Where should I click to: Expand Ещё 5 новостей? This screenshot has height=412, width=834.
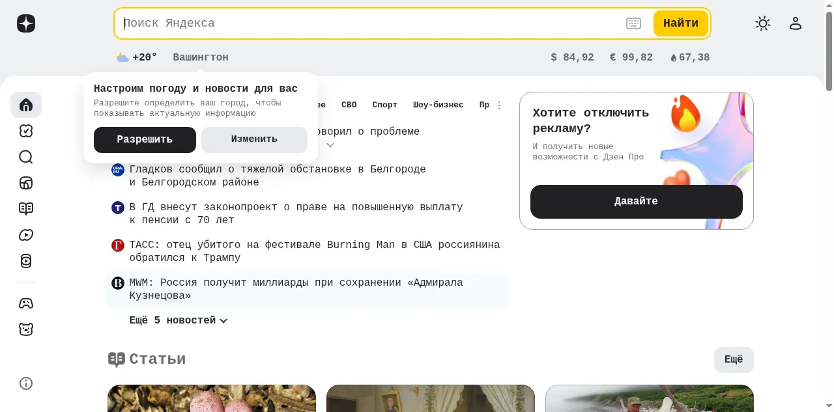pos(179,320)
